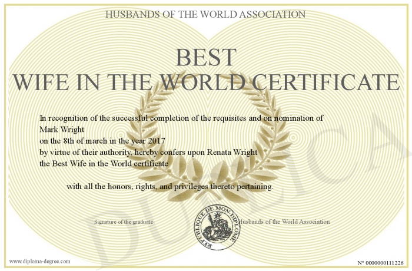Click the header 'HUSBANDS OF THE WORLD ASSOCIATION'
Image resolution: width=412 pixels, height=271 pixels.
pos(205,14)
